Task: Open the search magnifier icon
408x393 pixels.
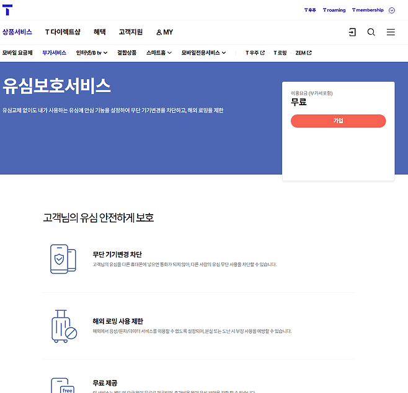Action: click(371, 32)
